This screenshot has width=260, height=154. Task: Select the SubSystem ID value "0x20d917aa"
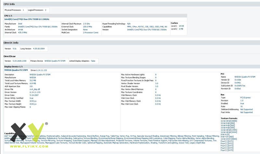tap(240, 86)
